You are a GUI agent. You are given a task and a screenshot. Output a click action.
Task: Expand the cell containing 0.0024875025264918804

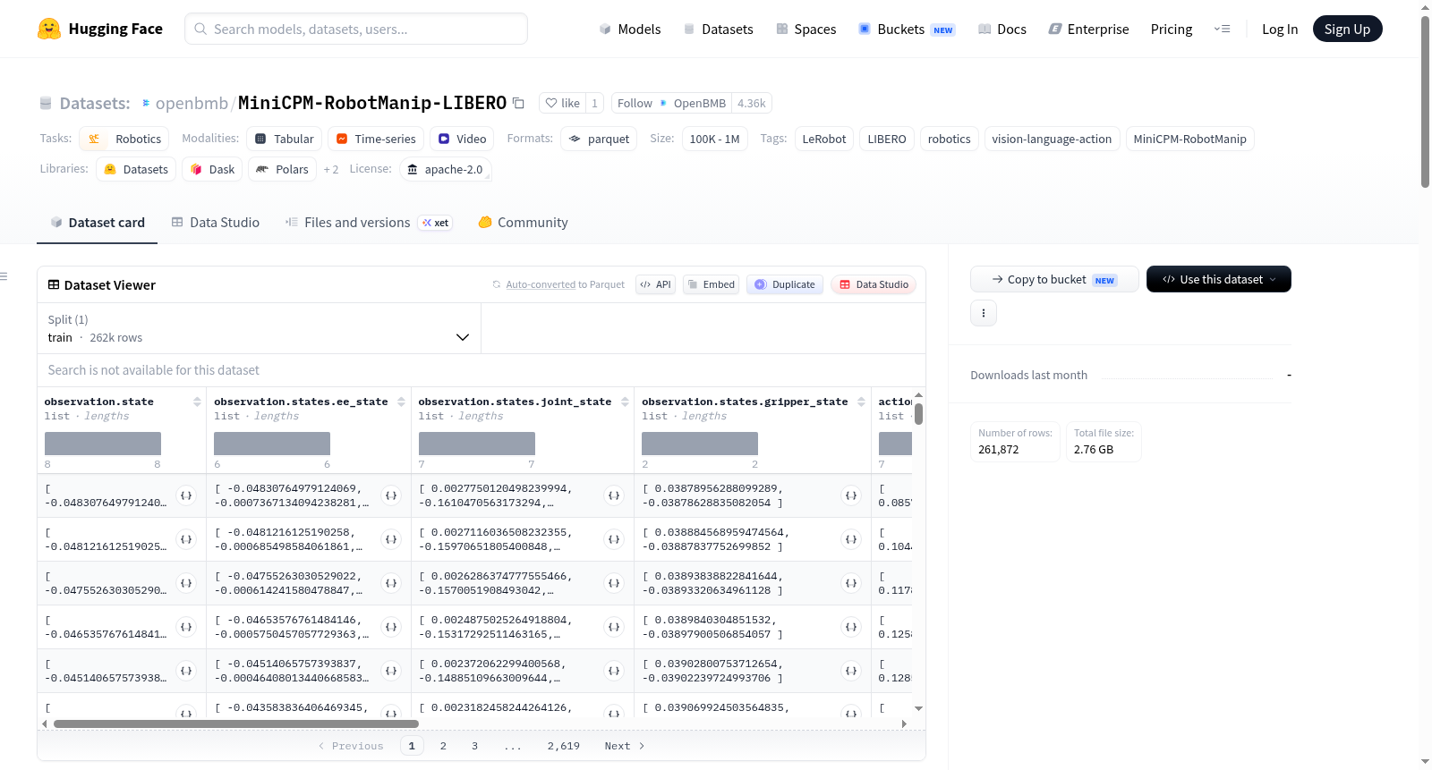[614, 627]
